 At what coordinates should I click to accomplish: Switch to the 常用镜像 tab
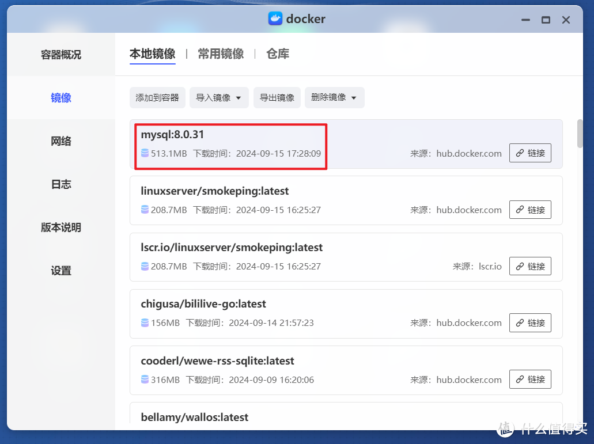(221, 54)
